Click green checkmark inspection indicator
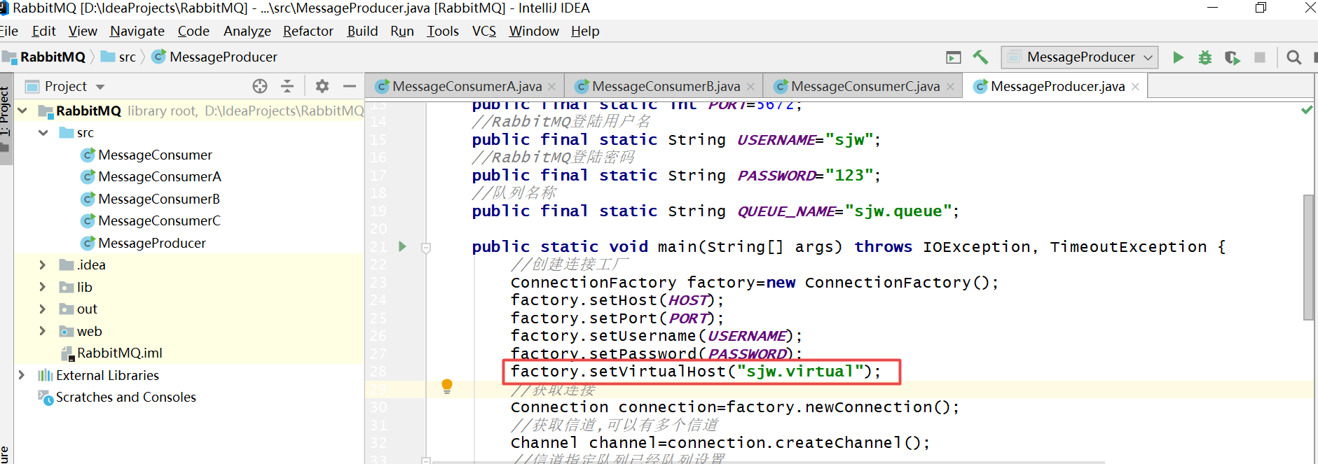The width and height of the screenshot is (1318, 464). pos(1307,110)
